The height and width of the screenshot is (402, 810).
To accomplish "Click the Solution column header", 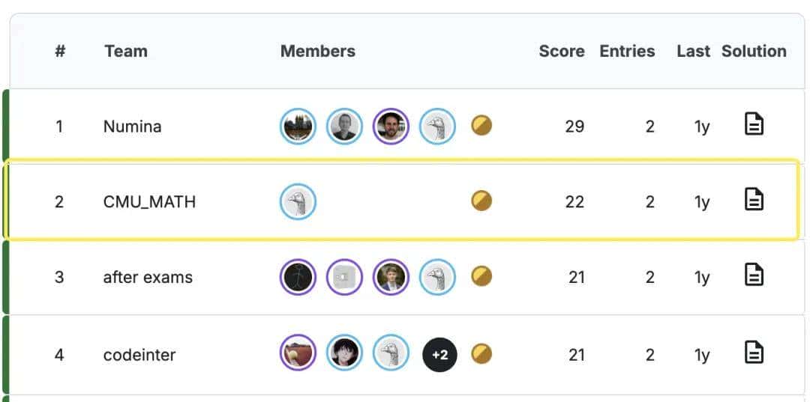I will tap(754, 52).
